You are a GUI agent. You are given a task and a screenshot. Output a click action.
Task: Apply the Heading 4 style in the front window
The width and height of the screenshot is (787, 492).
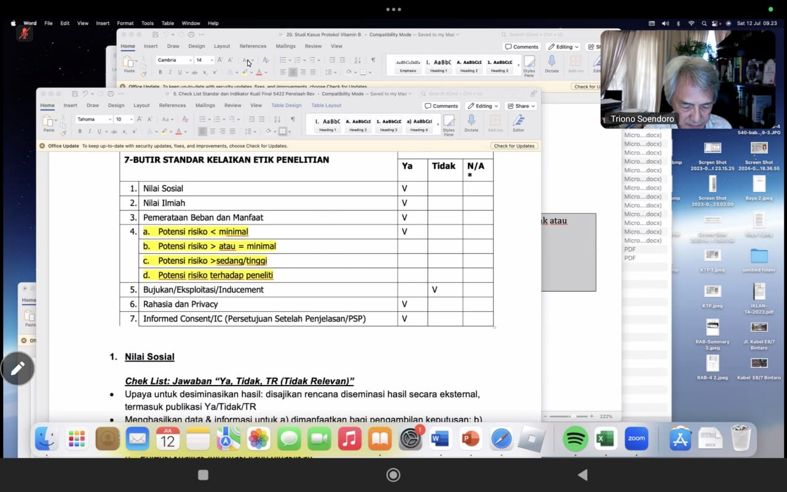pyautogui.click(x=419, y=124)
